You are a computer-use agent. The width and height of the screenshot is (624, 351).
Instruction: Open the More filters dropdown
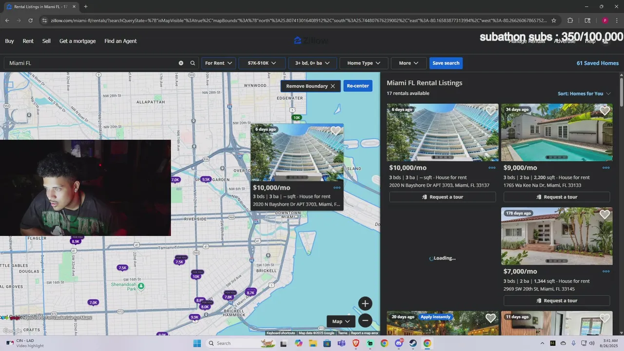409,63
